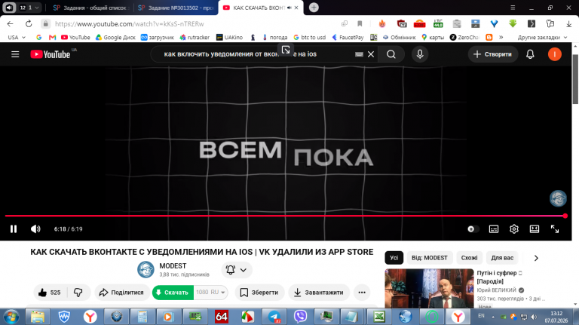
Task: Click the channel watermark in video
Action: click(558, 198)
